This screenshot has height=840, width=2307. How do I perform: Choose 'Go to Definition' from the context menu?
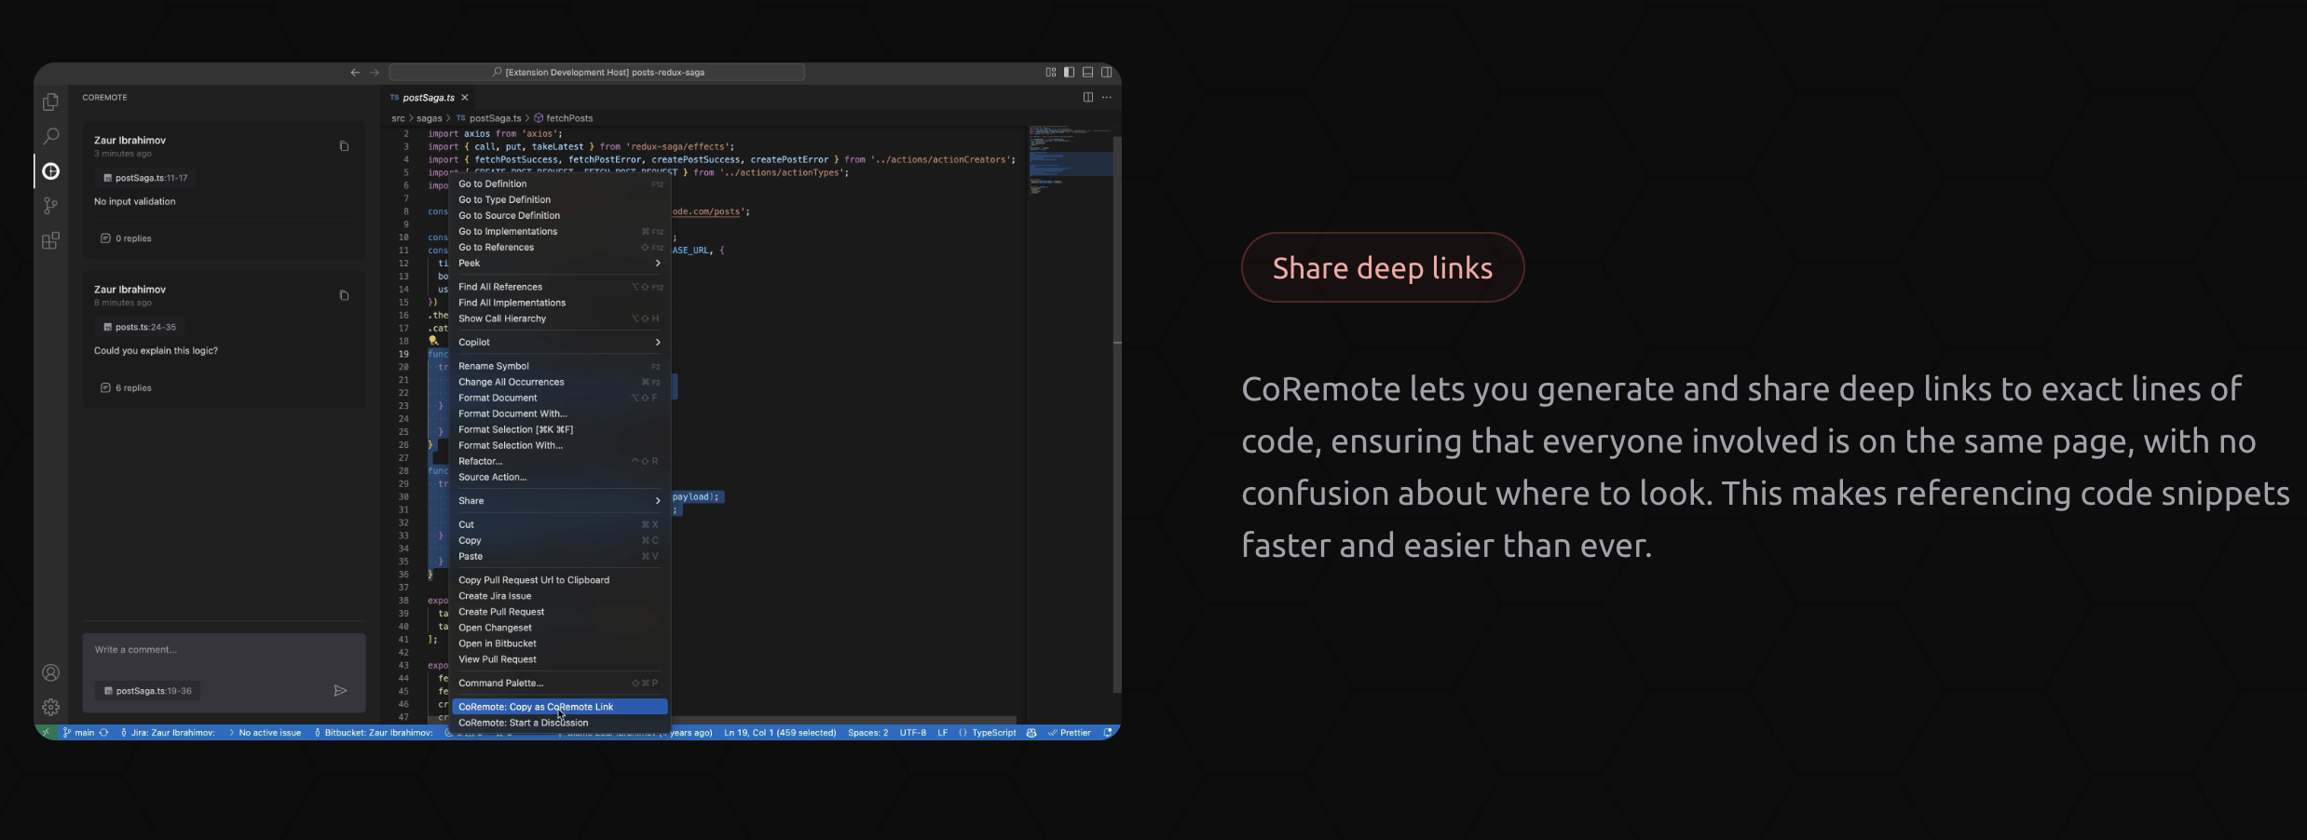tap(559, 183)
